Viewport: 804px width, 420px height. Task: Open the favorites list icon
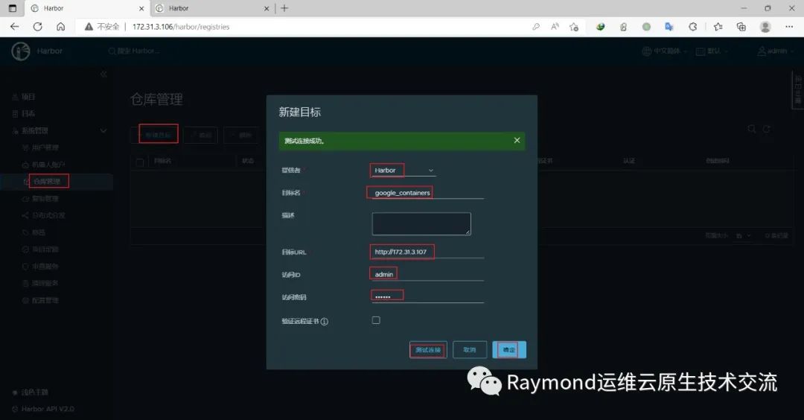[718, 27]
